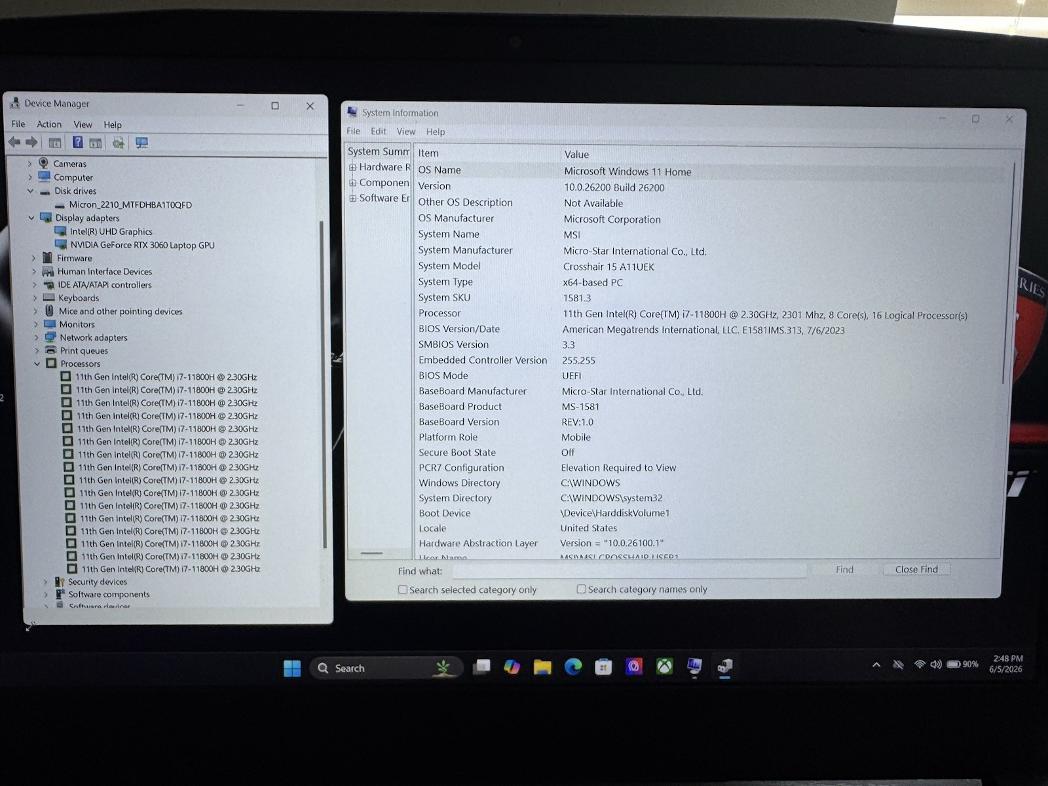The width and height of the screenshot is (1048, 786).
Task: Expand the Cameras category
Action: click(29, 163)
